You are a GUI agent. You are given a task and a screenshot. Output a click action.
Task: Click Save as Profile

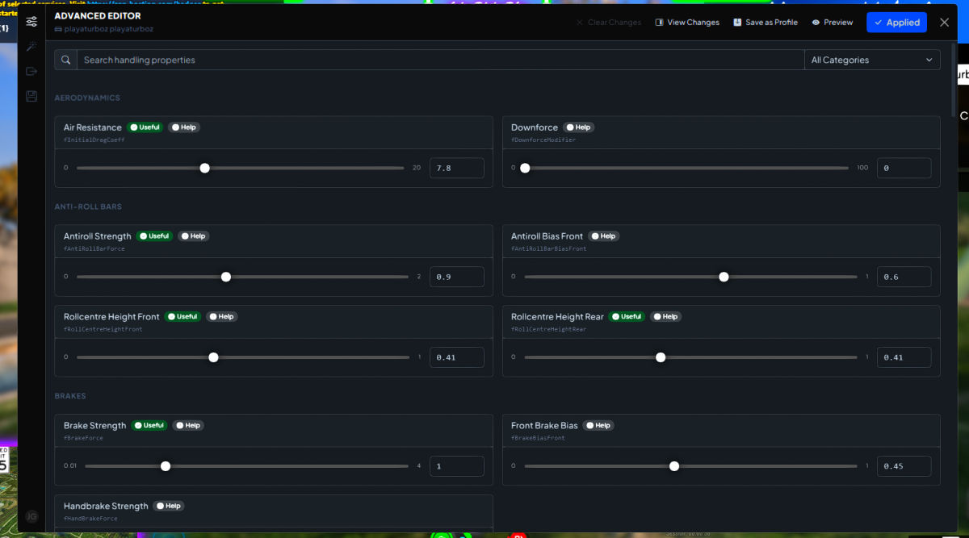(766, 23)
